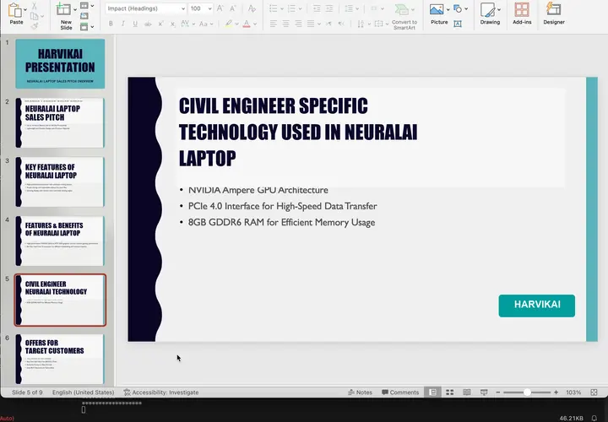This screenshot has width=608, height=422.
Task: Toggle Italic formatting
Action: click(123, 24)
